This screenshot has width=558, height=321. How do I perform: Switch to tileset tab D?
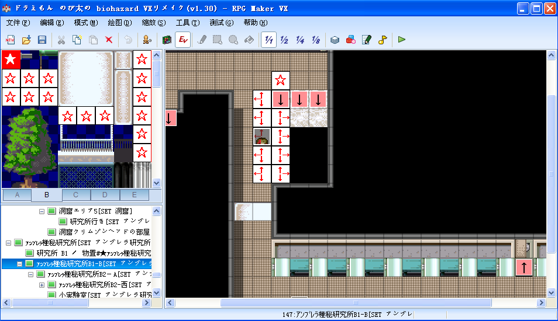[x=105, y=195]
